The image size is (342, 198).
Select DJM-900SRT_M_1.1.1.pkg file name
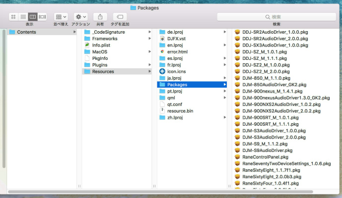pyautogui.click(x=271, y=124)
